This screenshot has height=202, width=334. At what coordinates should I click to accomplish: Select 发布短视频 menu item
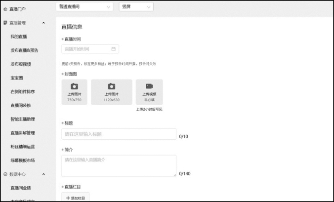coord(21,64)
